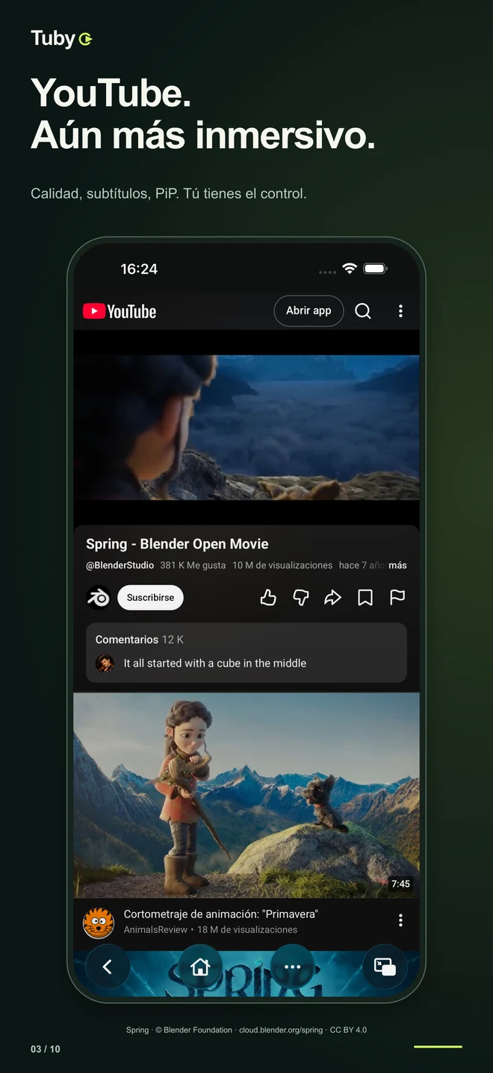493x1073 pixels.
Task: Open 'Cortometraje de animación: Primavera' title
Action: pyautogui.click(x=221, y=914)
